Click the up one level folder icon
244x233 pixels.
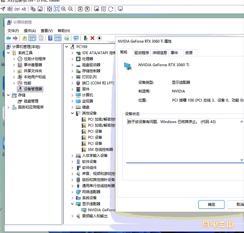25,38
